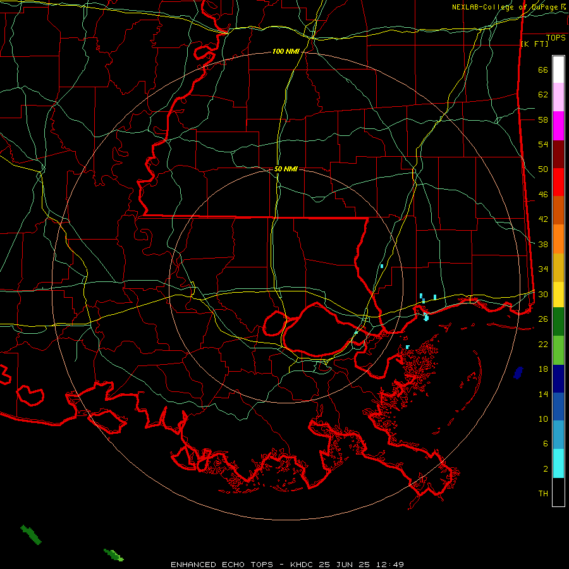
Task: Click the "10" scale label
Action: click(543, 419)
